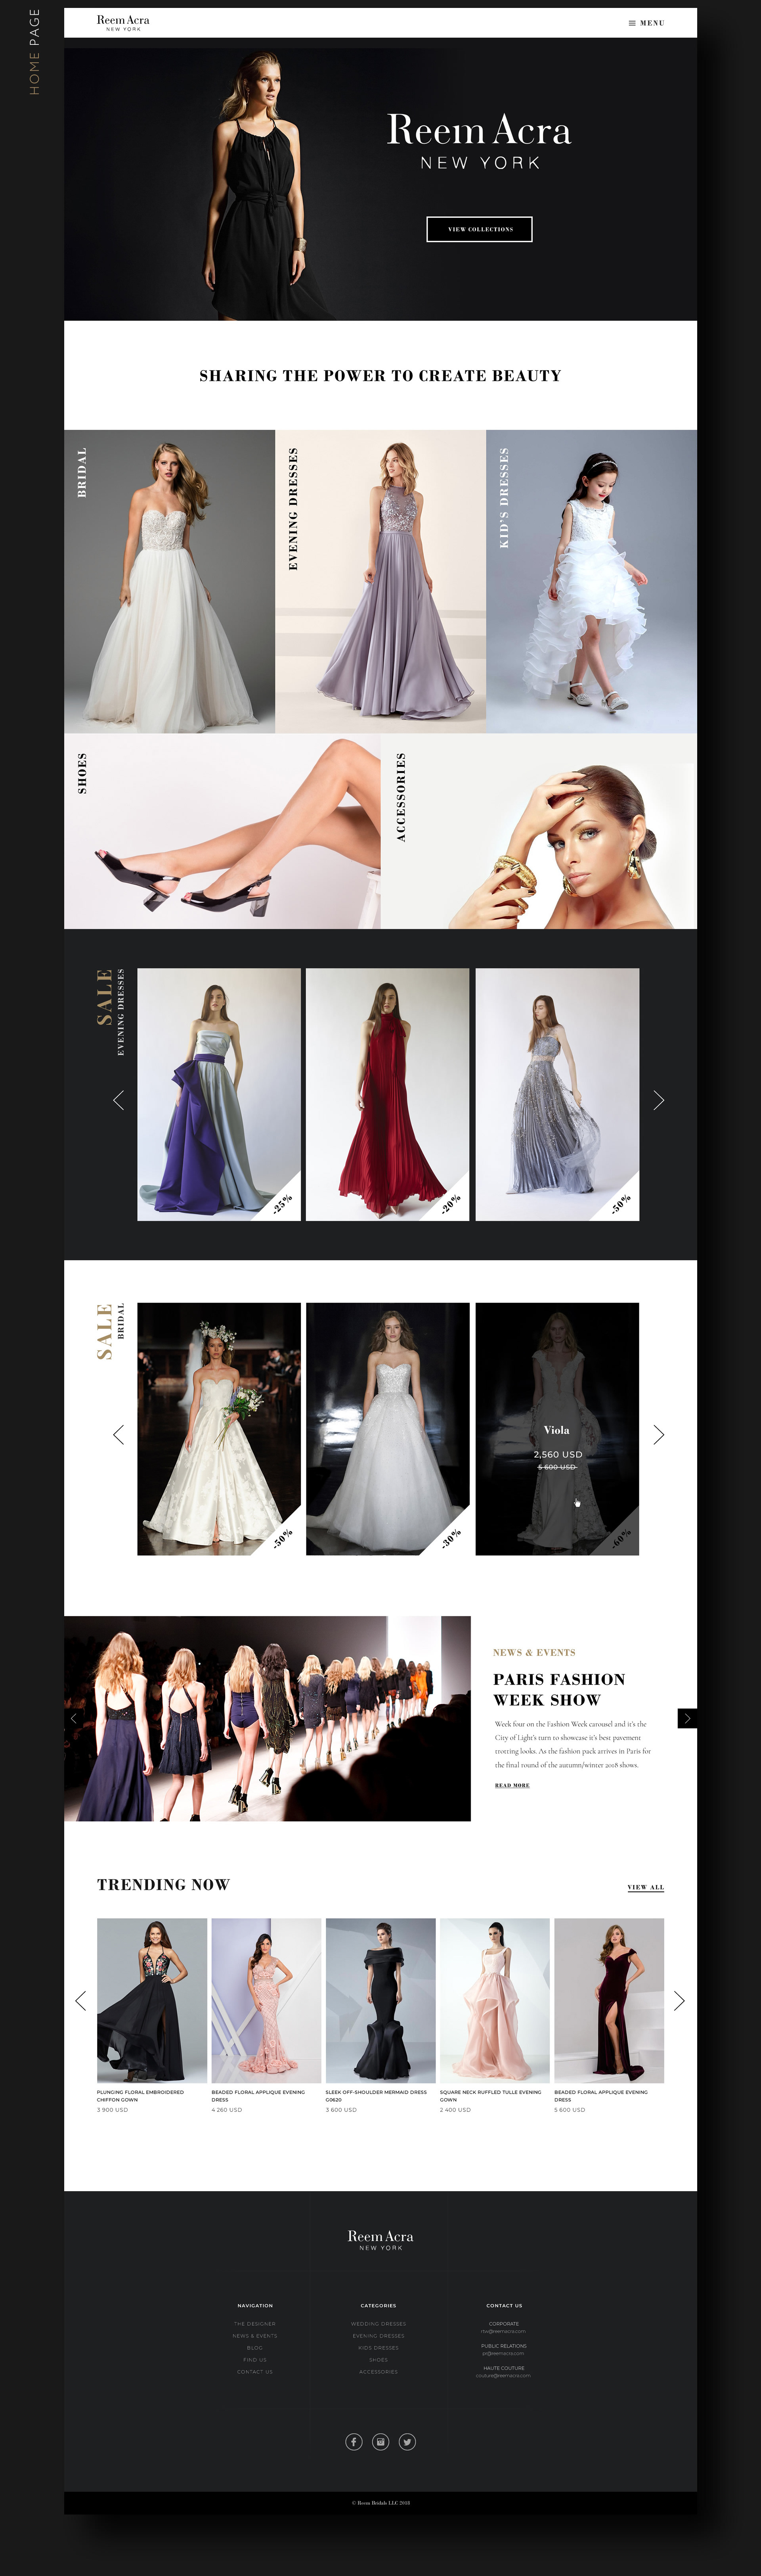Open the Evening Dresses category tile
761x2576 pixels.
point(380,581)
